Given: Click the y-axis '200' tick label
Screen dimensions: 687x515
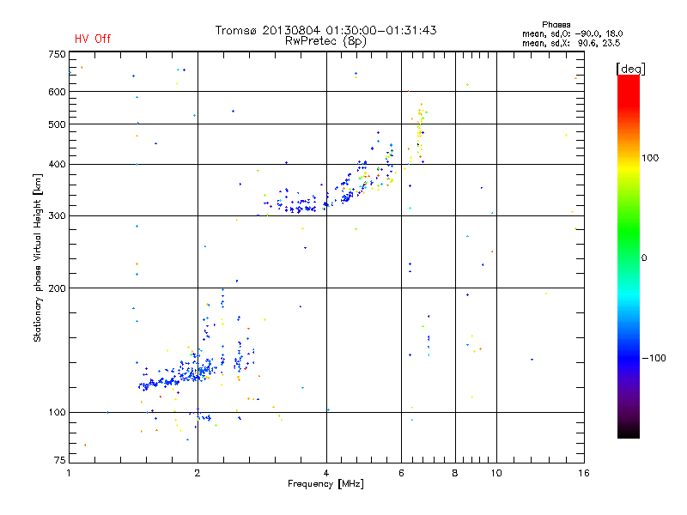Looking at the screenshot, I should 57,288.
